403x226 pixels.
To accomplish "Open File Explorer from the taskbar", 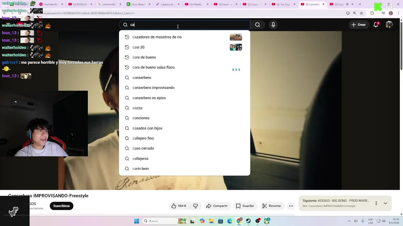I will pos(211,221).
